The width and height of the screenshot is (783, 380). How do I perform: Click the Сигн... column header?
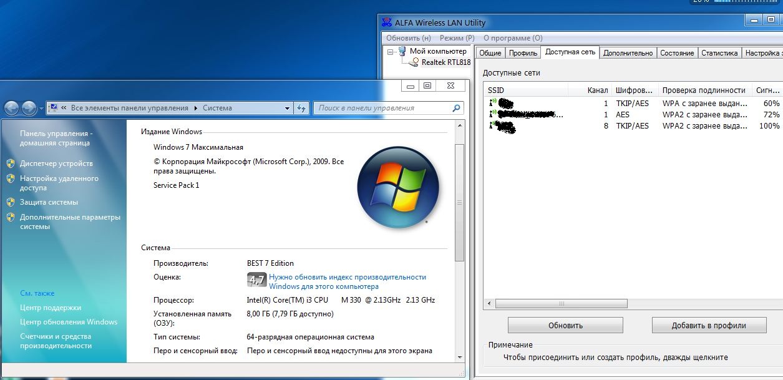pos(767,90)
